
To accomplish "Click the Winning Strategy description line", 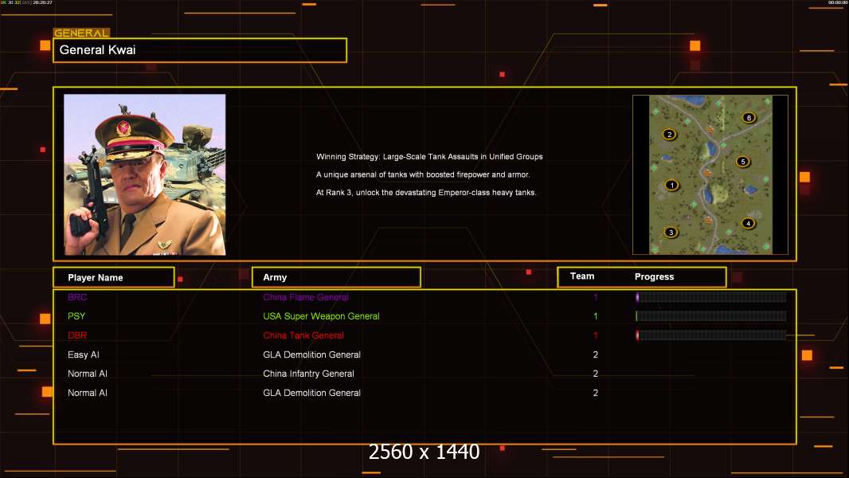I will pos(429,156).
